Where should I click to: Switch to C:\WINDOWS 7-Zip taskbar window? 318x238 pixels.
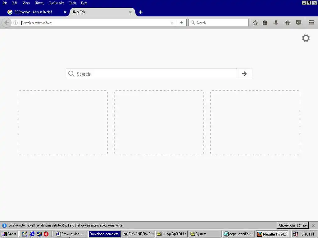(x=138, y=234)
